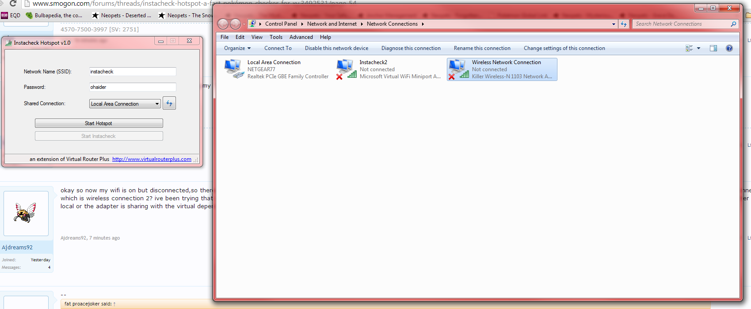
Task: Click Disable this network device
Action: tap(336, 48)
